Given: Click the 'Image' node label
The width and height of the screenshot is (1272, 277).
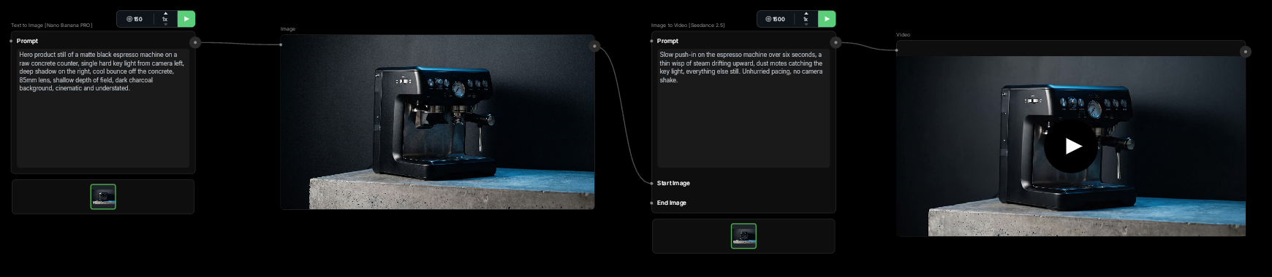Looking at the screenshot, I should tap(288, 29).
